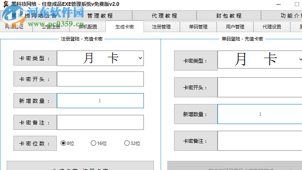Click the left panel 卡密开头 input field
This screenshot has width=302, height=170.
[100, 79]
